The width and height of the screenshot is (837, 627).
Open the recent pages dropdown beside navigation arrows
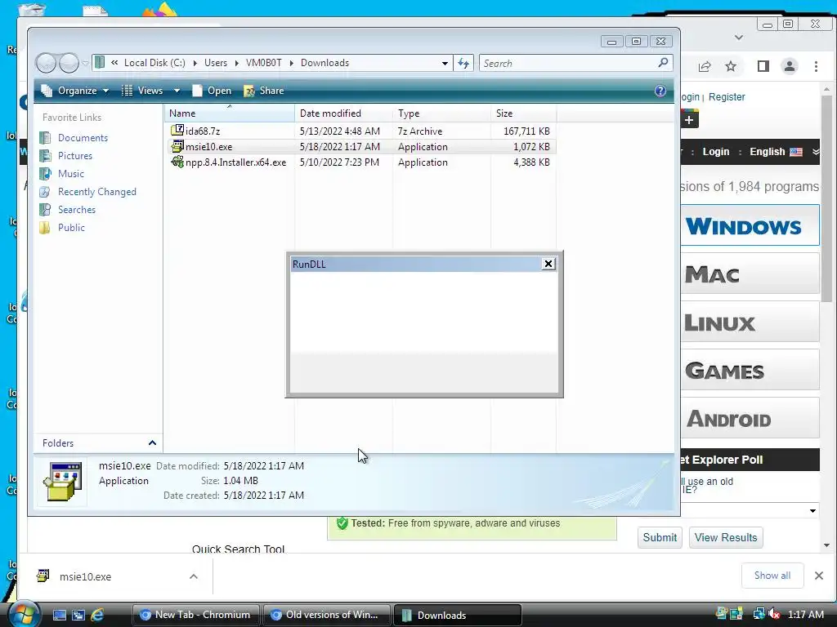85,64
